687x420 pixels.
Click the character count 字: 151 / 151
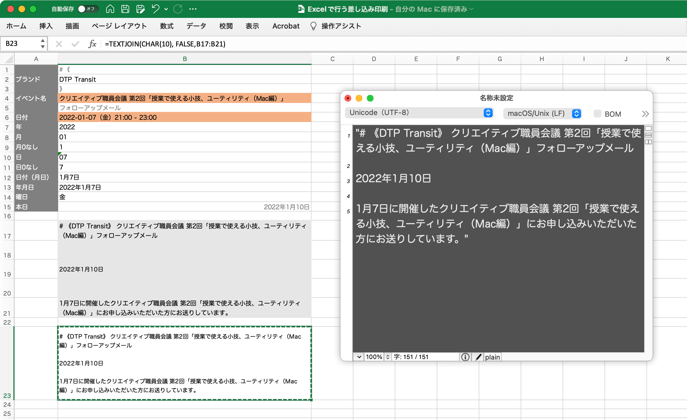[x=411, y=357]
